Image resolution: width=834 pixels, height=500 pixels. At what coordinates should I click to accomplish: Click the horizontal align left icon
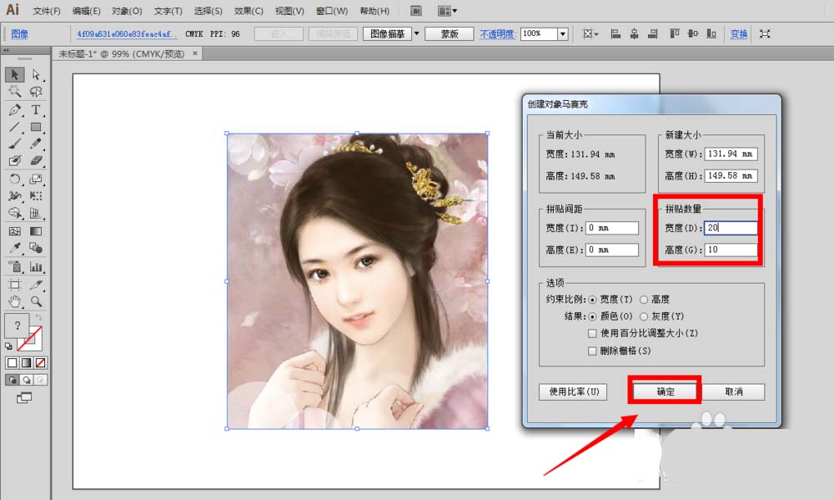[x=615, y=33]
